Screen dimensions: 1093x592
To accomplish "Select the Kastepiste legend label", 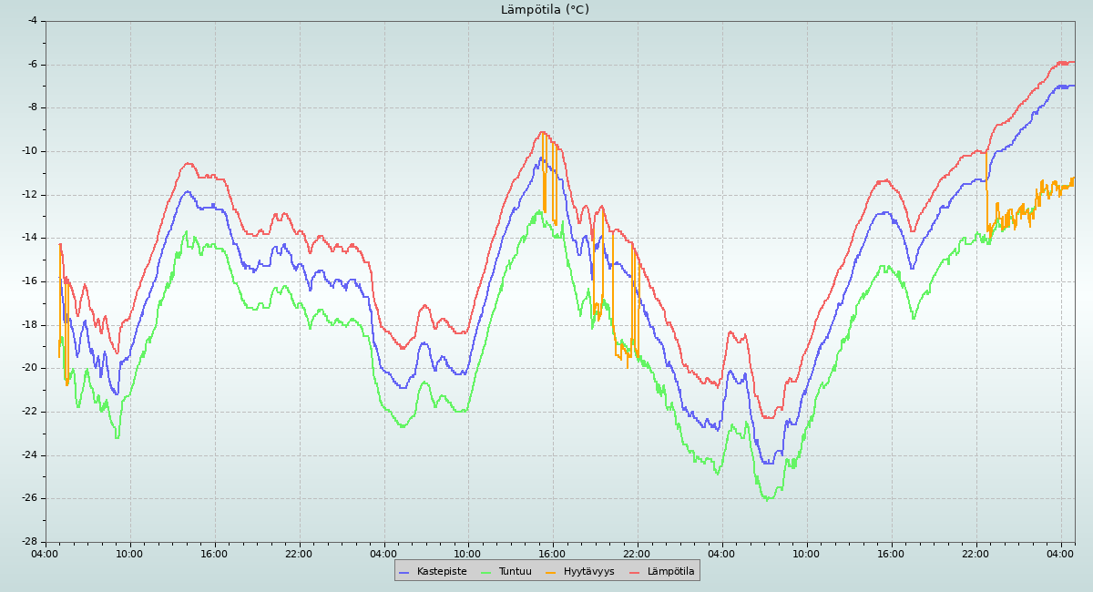I will (x=442, y=572).
